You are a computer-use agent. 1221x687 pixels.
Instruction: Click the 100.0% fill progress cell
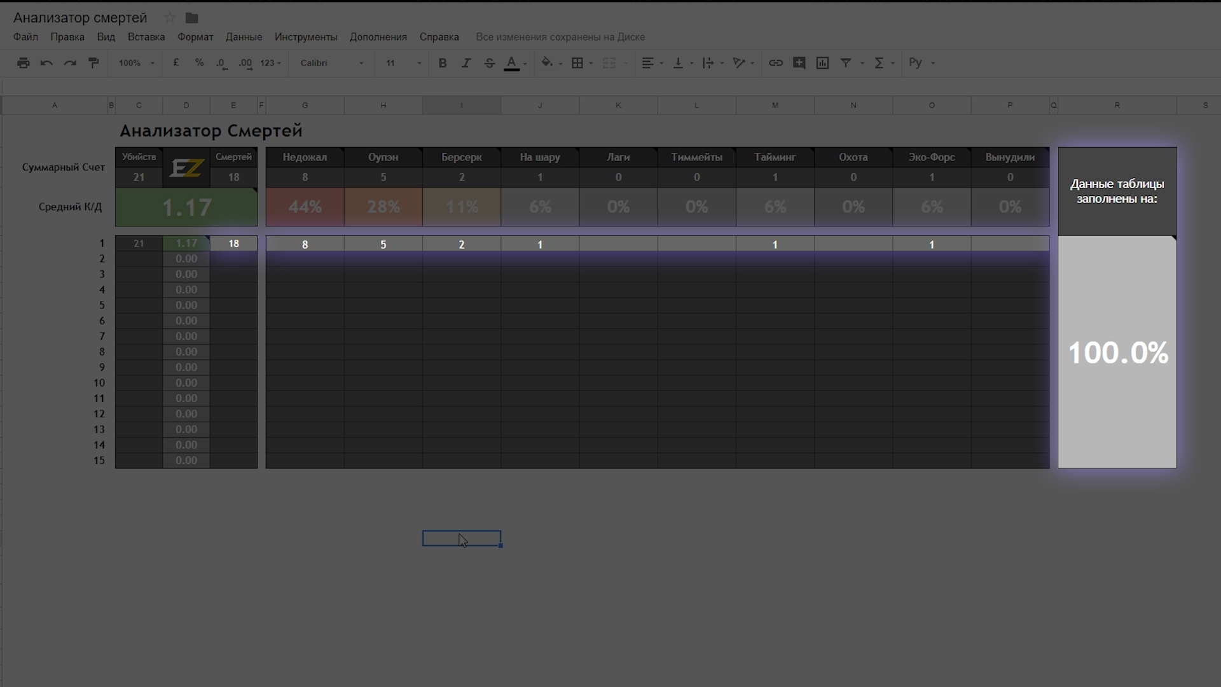coord(1117,352)
